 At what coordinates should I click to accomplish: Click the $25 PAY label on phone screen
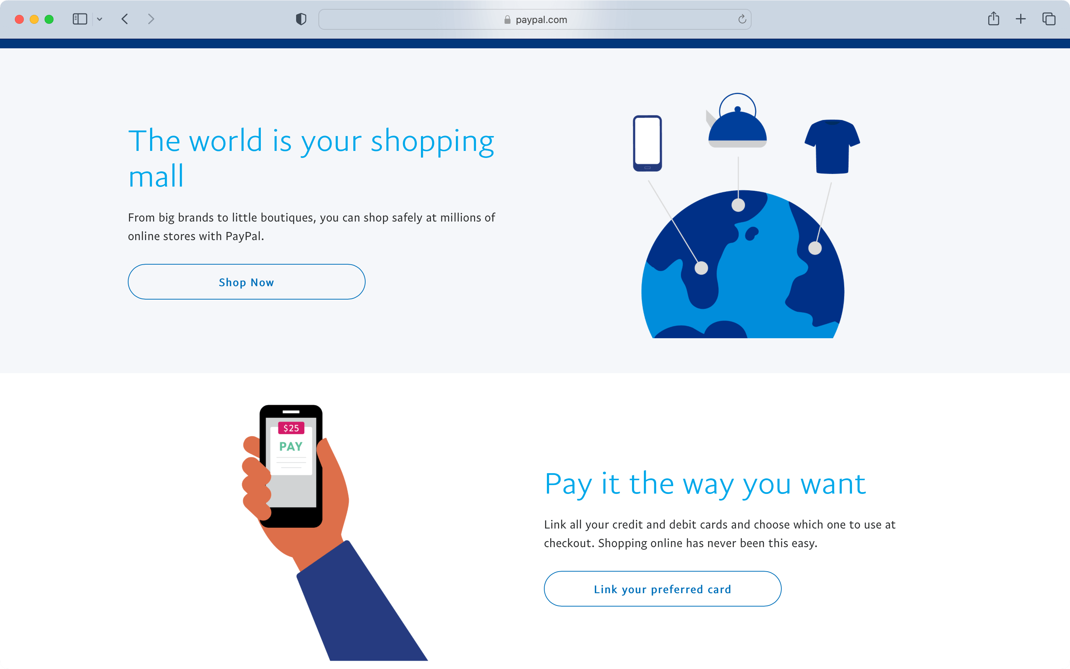[x=292, y=438]
